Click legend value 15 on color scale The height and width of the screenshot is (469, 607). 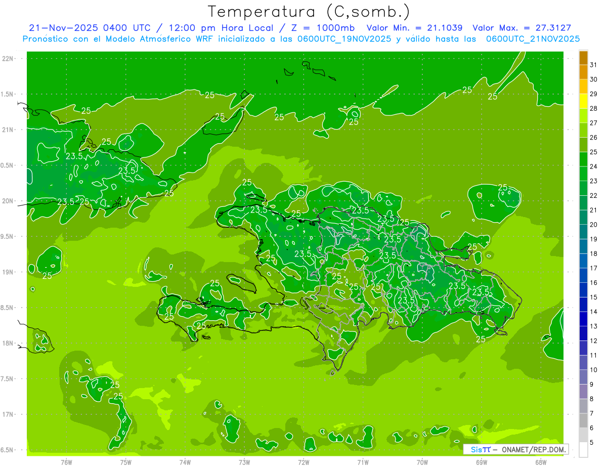click(x=594, y=297)
